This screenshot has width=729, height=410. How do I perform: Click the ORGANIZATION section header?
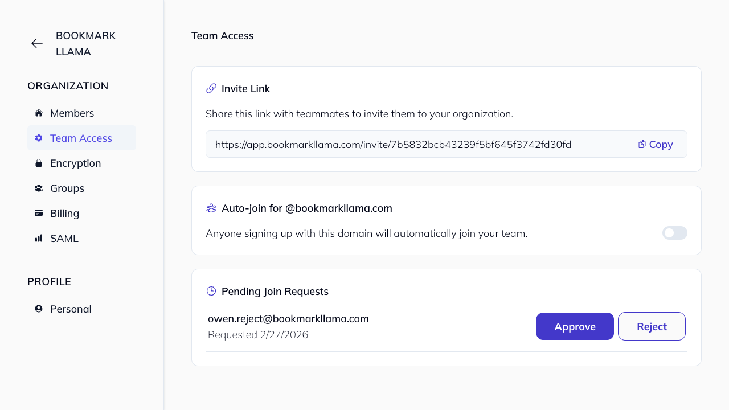point(68,85)
